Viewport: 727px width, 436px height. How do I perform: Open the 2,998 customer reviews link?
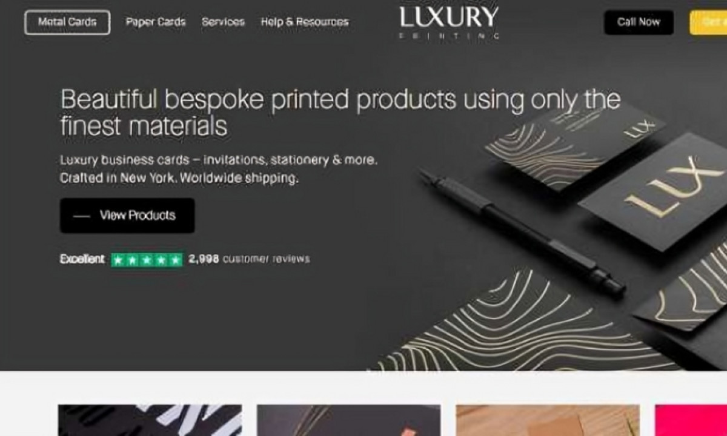(249, 259)
